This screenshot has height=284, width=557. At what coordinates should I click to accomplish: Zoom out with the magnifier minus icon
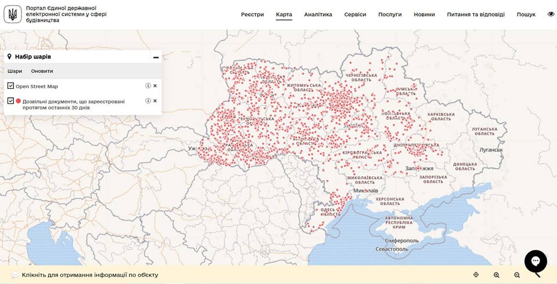pos(517,275)
